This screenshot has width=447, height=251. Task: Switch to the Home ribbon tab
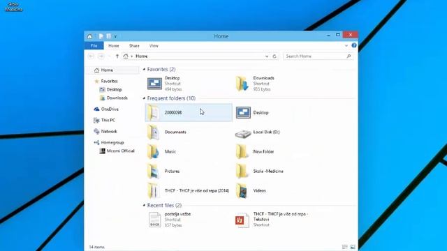113,45
